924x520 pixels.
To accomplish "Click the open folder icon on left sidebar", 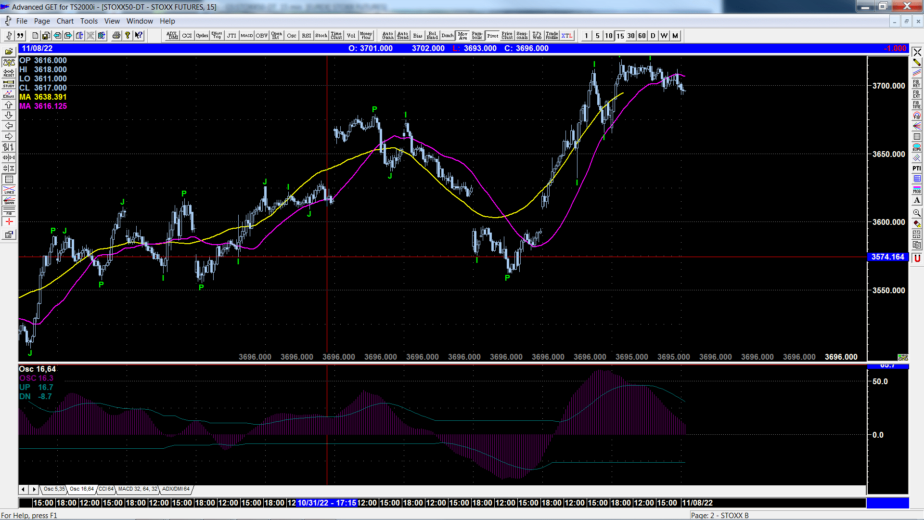I will pos(9,52).
